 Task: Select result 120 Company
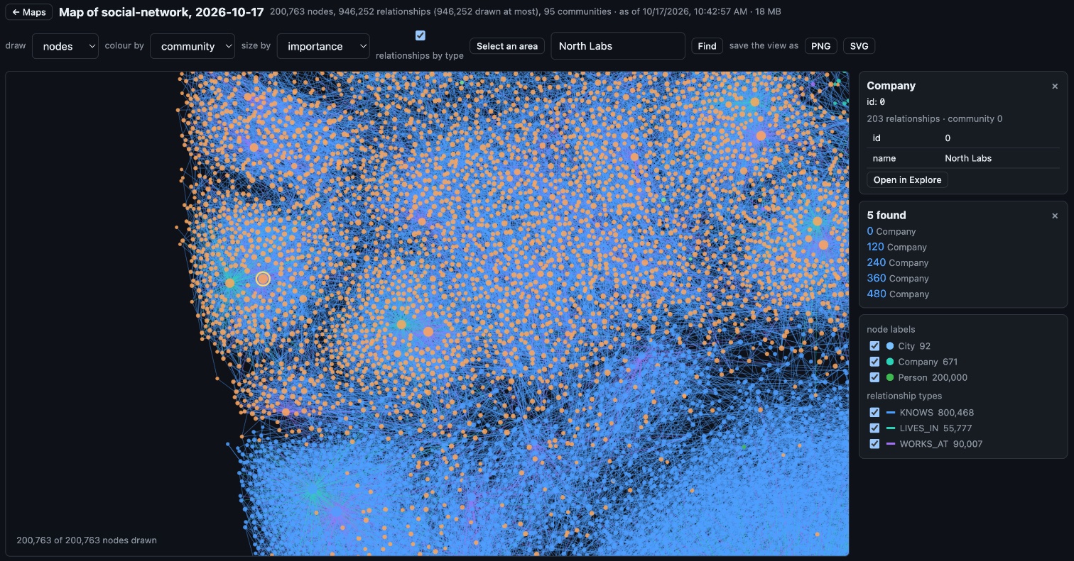pyautogui.click(x=896, y=247)
